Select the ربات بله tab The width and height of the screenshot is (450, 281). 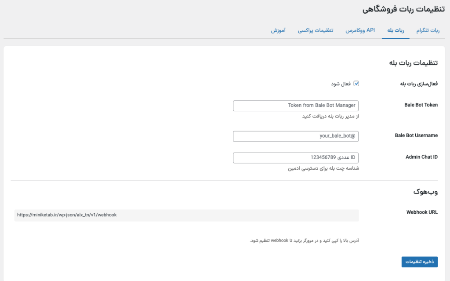[x=396, y=30]
